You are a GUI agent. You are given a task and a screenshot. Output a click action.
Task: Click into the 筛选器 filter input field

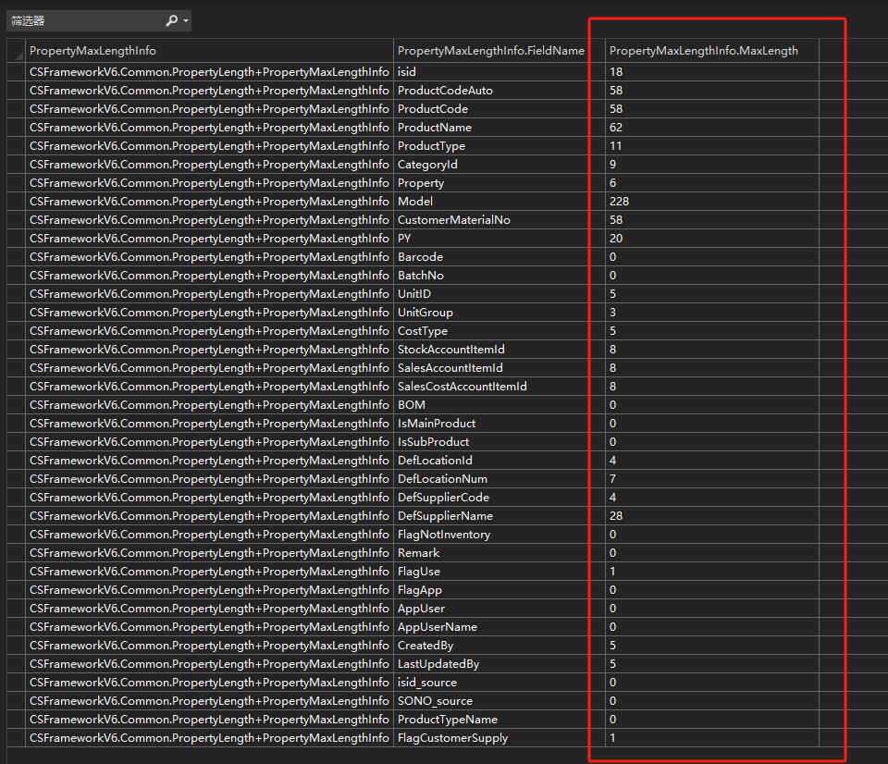click(x=83, y=20)
